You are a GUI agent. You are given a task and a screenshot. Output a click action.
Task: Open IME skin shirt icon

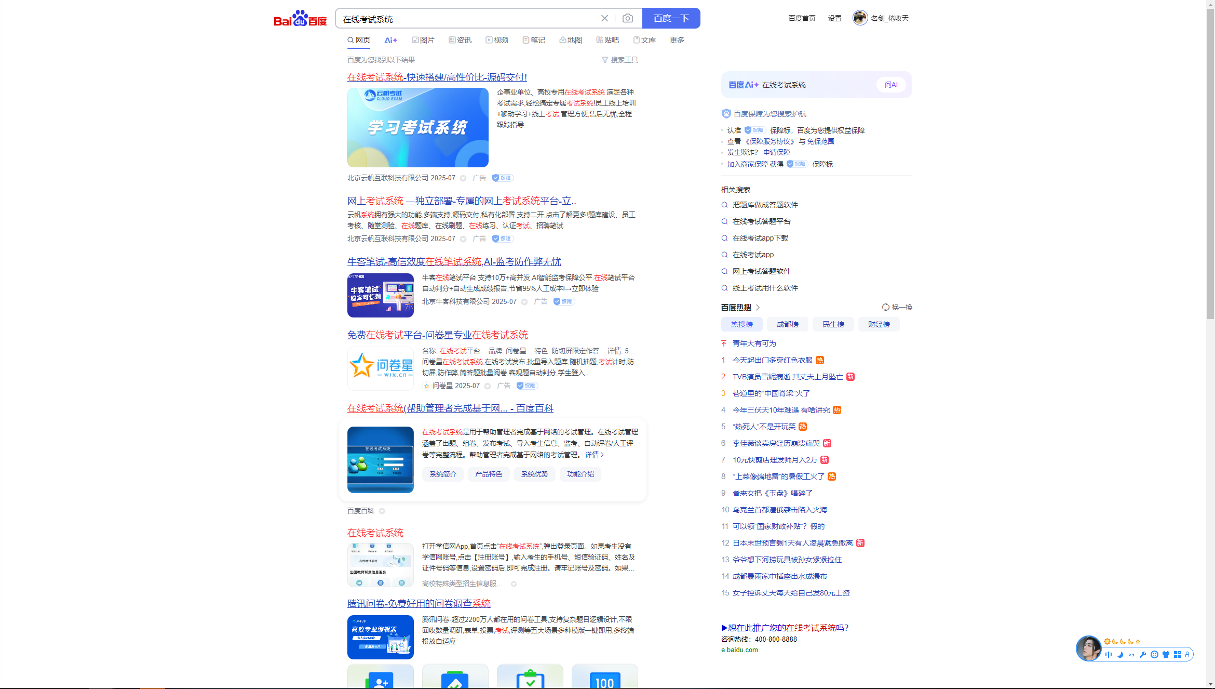(1166, 655)
